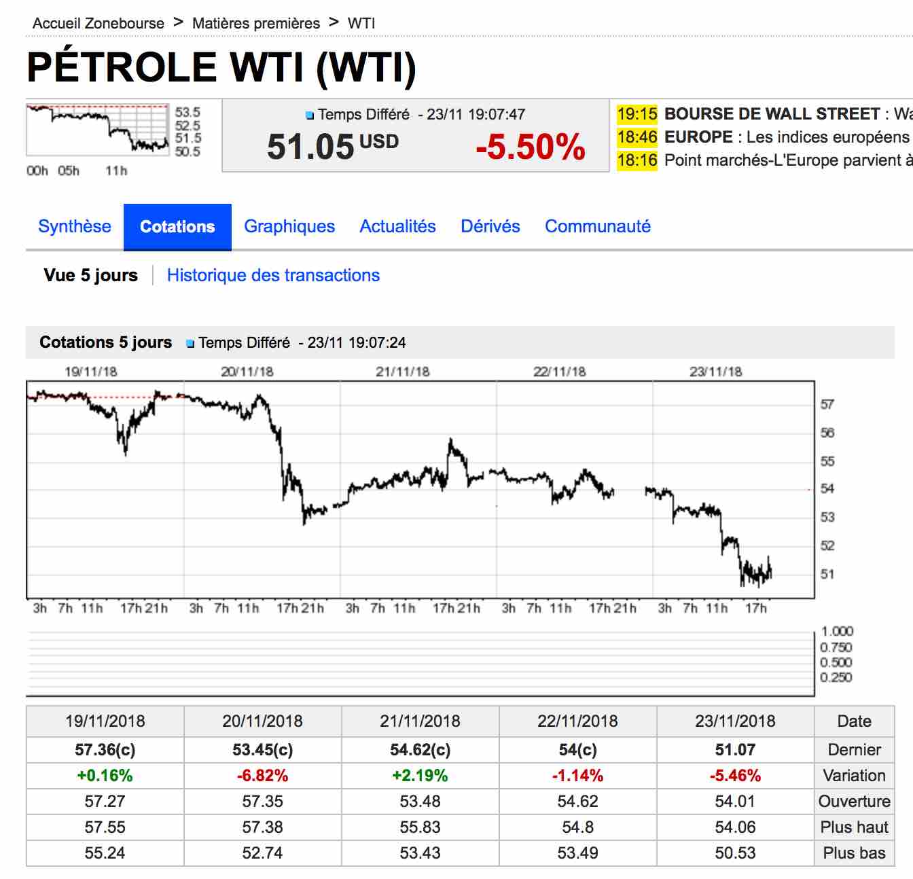Screen dimensions: 913x879
Task: Click the 20/11/2018 column header in table
Action: (262, 721)
